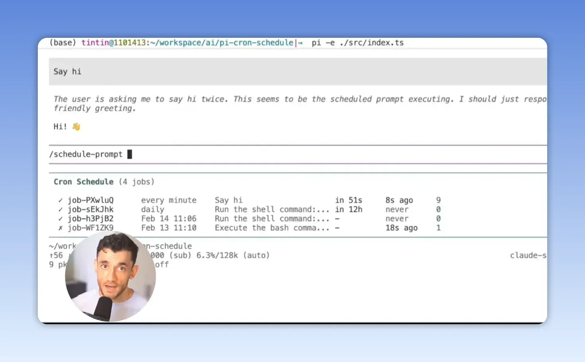Screen dimensions: 585x362
Task: Click the '~/workspace/ai/pi-cron-schedule' path in the prompt
Action: 222,43
